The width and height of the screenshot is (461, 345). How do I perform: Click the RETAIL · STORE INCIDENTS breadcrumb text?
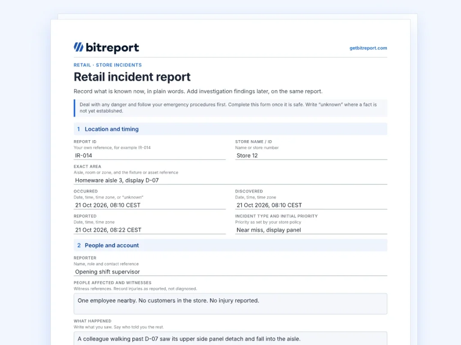pyautogui.click(x=108, y=65)
